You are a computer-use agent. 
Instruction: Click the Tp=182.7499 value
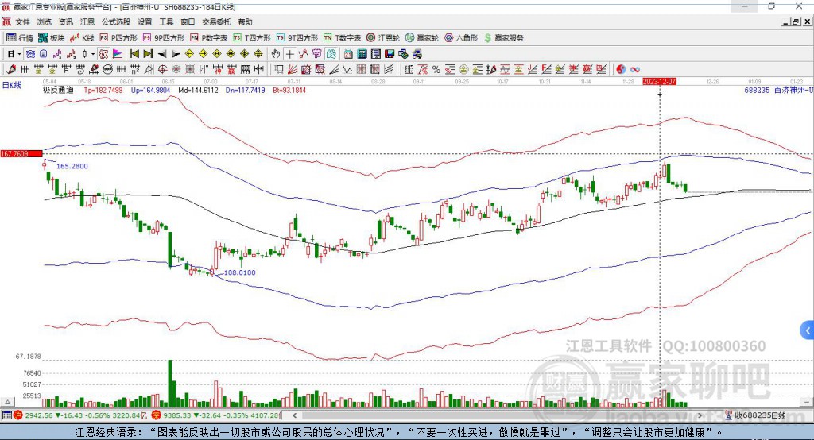(x=103, y=90)
